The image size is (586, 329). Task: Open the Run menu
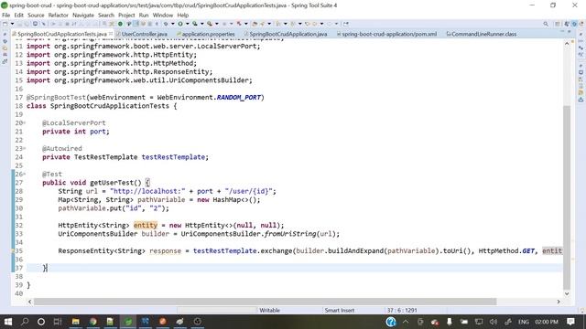coord(144,16)
